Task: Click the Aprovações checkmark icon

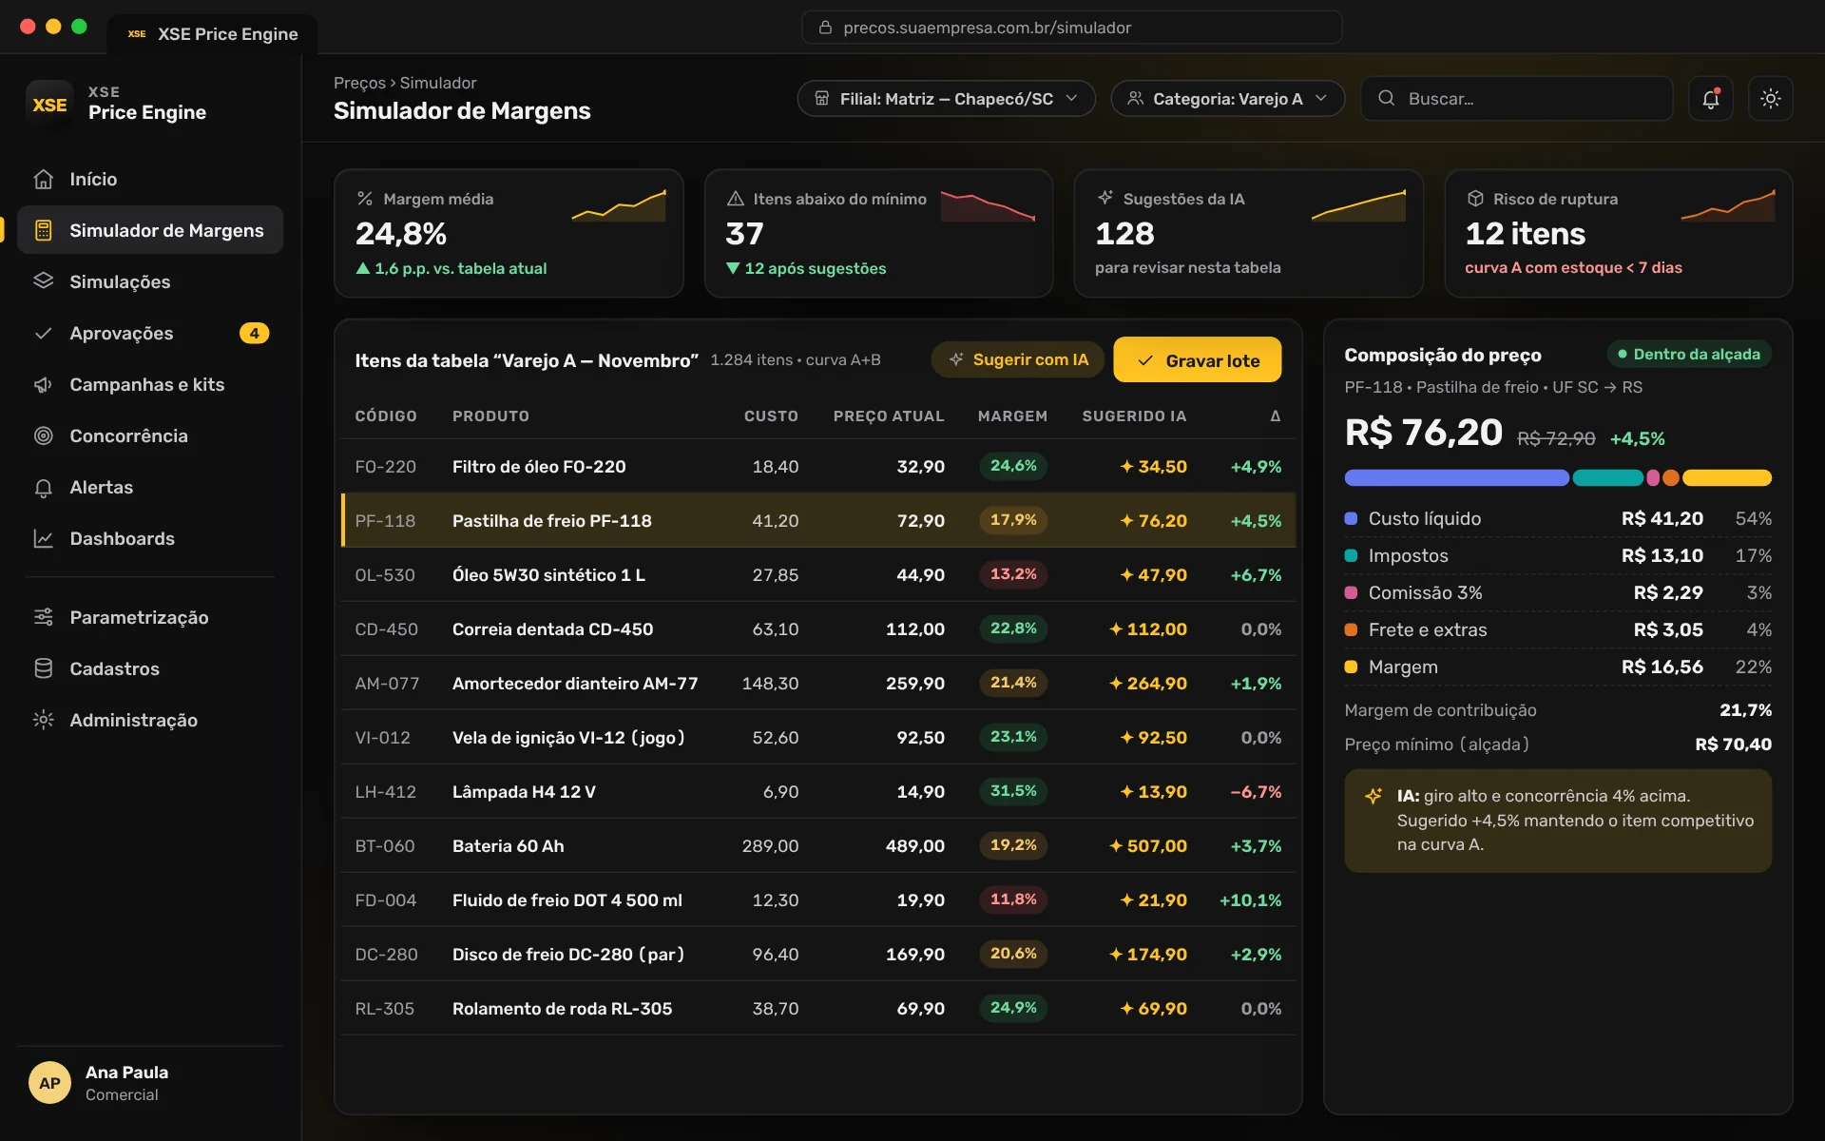Action: pyautogui.click(x=43, y=333)
